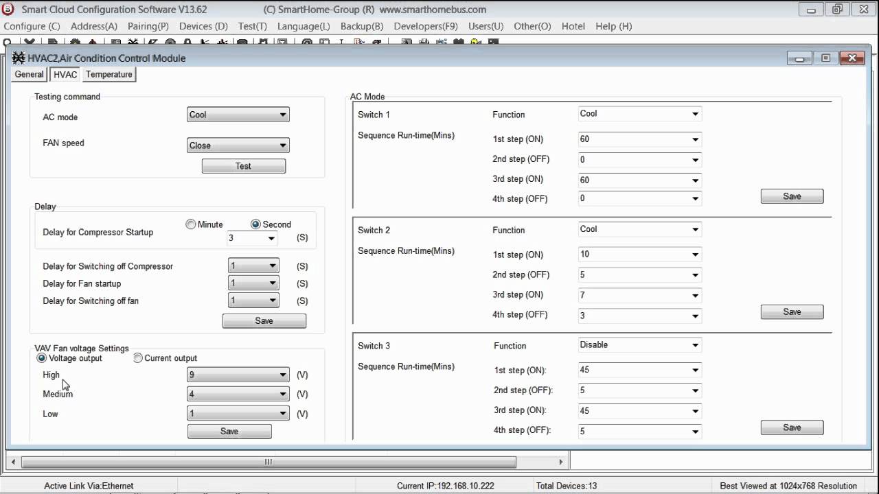Screen dimensions: 879x494
Task: Save the Switch 3 settings
Action: click(x=792, y=427)
